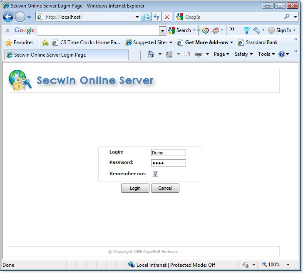303x273 pixels.
Task: Open the Google Toolbar wrench settings icon
Action: coord(256,30)
